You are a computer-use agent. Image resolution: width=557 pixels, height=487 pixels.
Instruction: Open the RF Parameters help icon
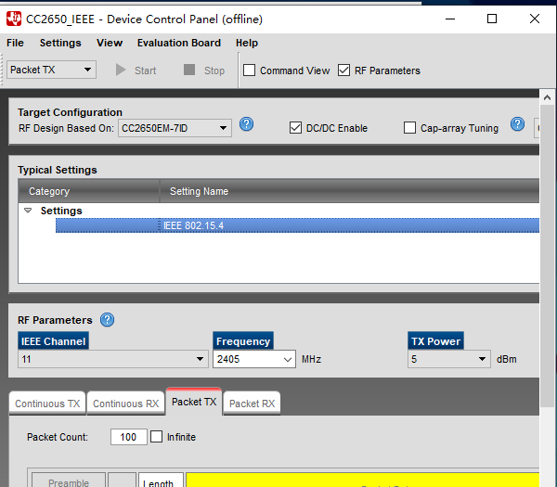108,320
